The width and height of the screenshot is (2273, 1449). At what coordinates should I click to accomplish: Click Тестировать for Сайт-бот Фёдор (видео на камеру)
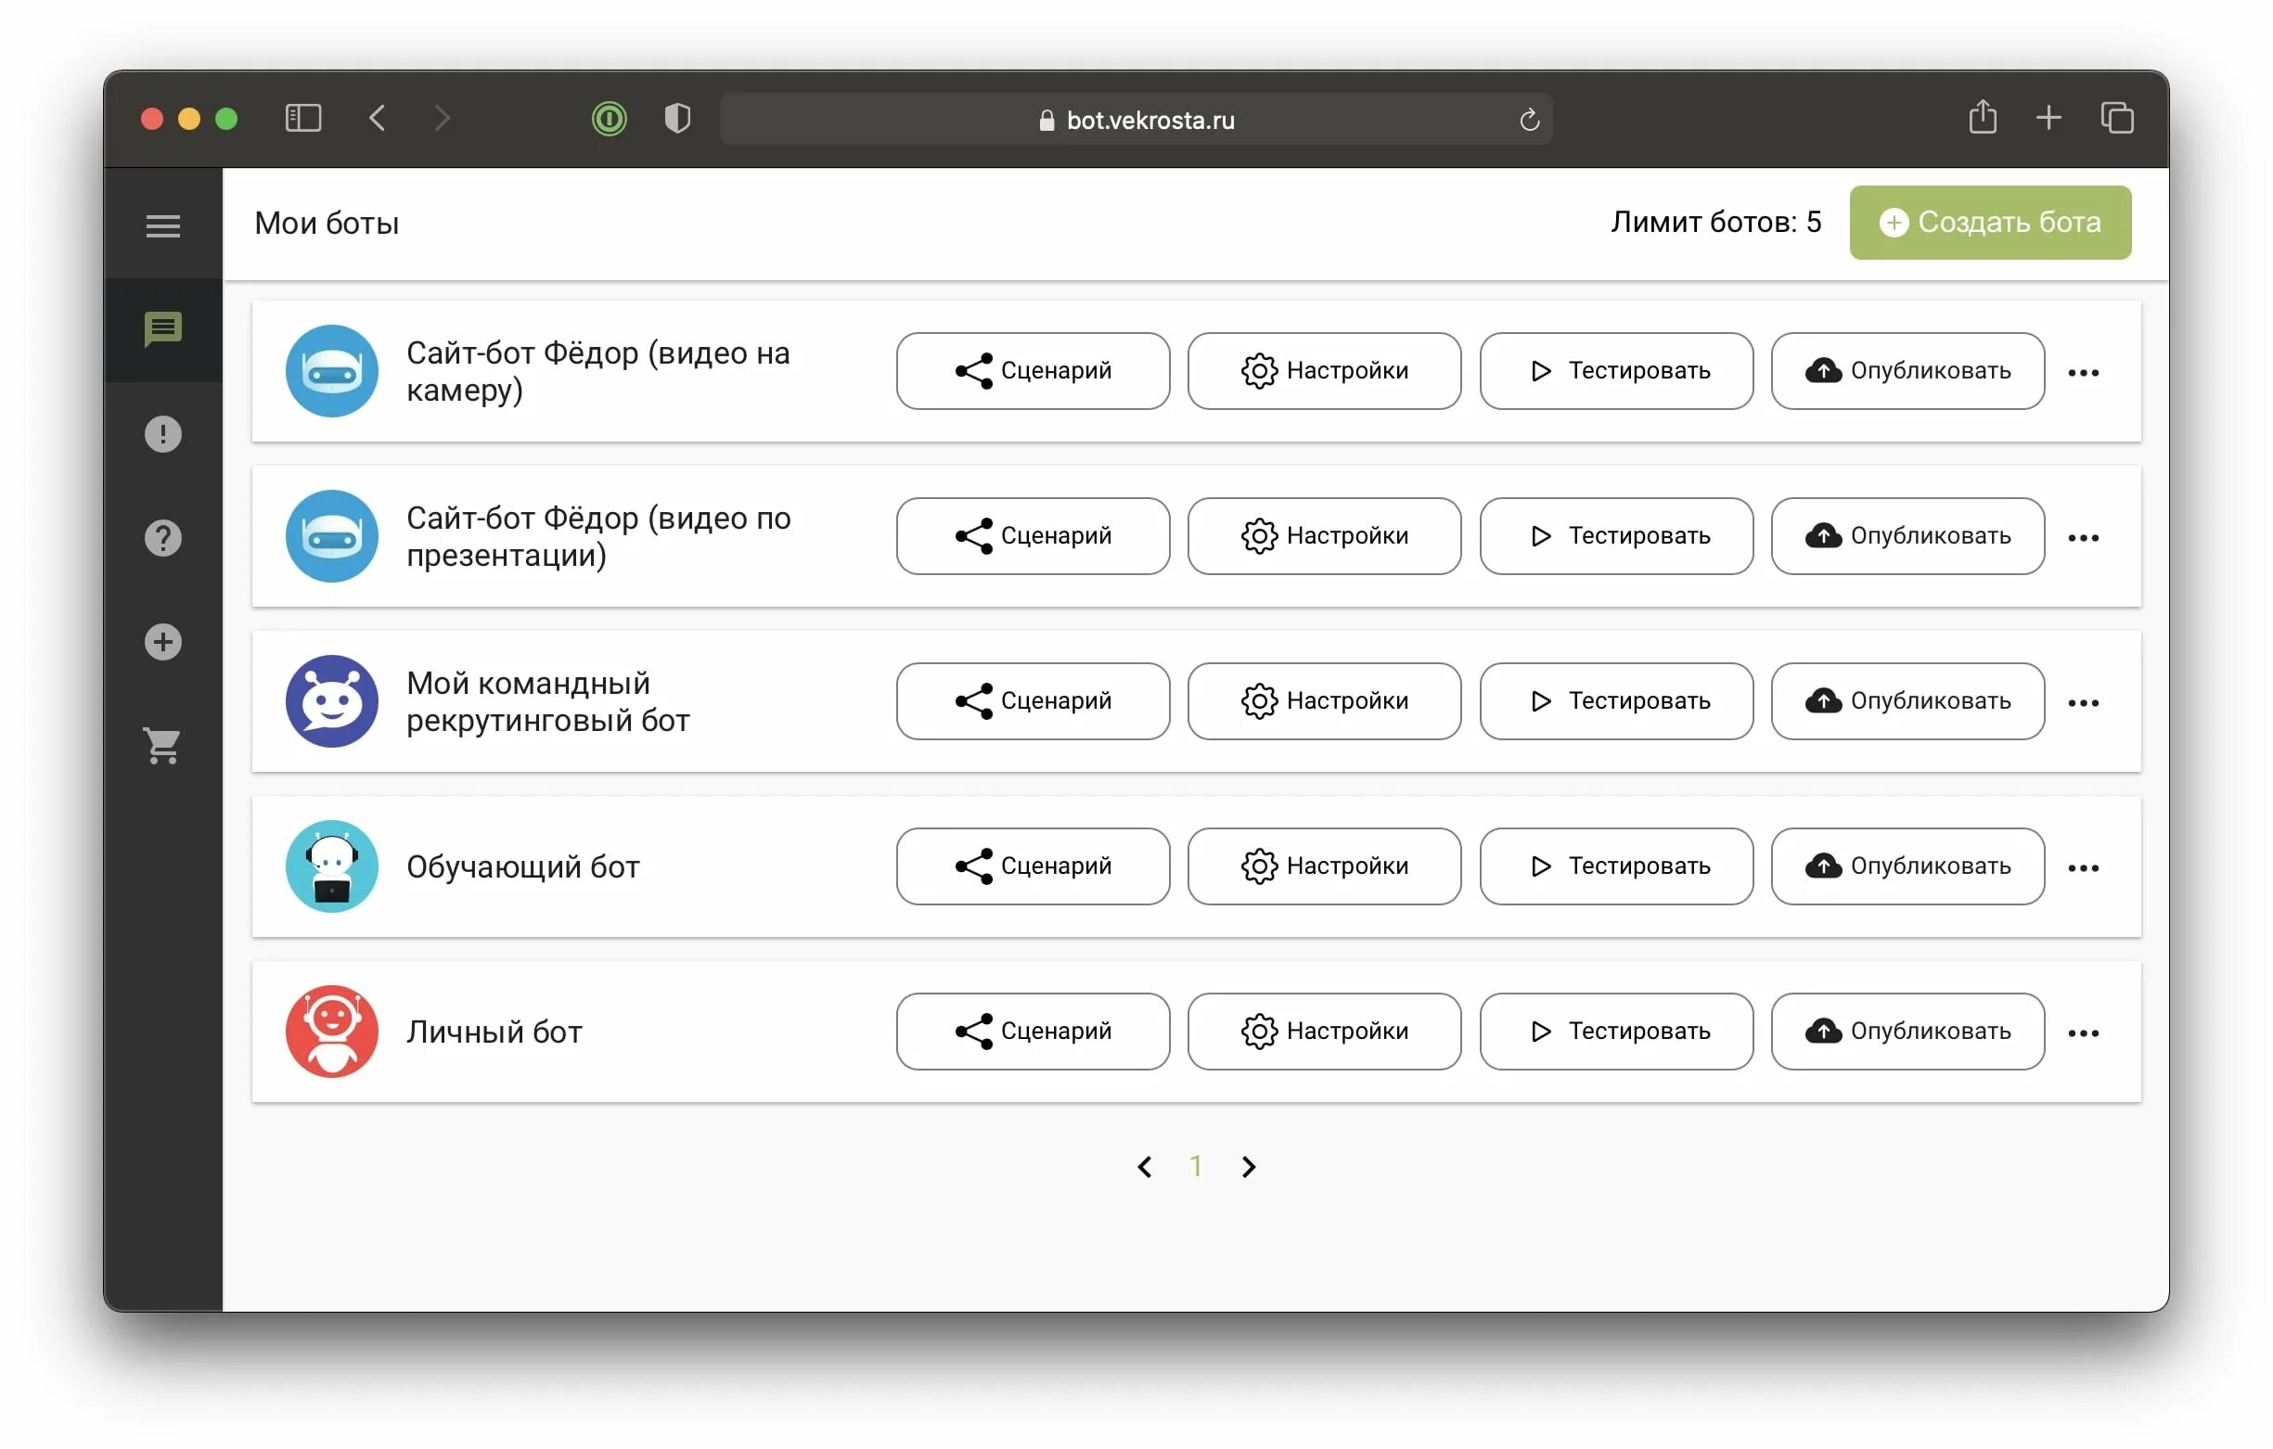(1616, 371)
